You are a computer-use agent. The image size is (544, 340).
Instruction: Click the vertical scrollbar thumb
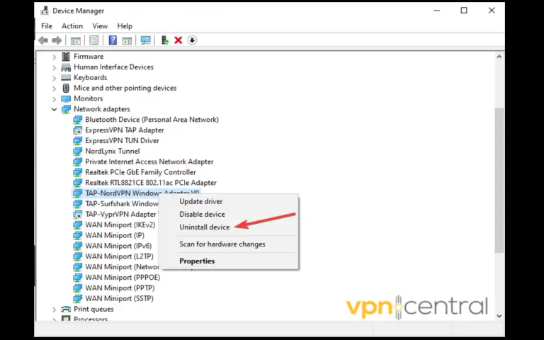pos(499,180)
